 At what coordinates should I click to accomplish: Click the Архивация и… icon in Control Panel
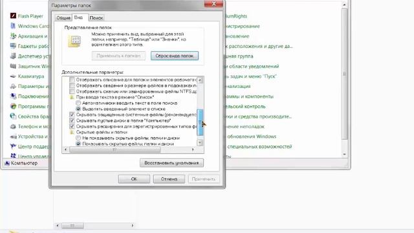tap(13, 36)
